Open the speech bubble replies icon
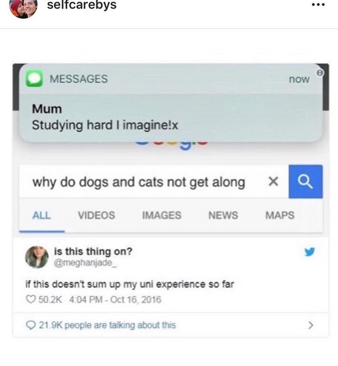338x366 pixels. [x=31, y=325]
